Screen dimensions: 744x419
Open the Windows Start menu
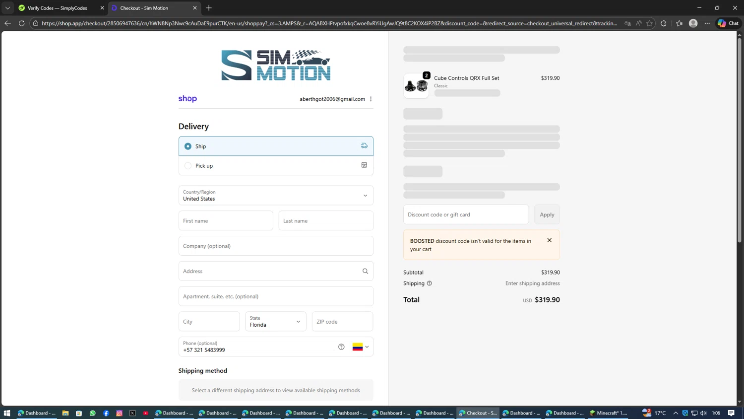tap(7, 413)
